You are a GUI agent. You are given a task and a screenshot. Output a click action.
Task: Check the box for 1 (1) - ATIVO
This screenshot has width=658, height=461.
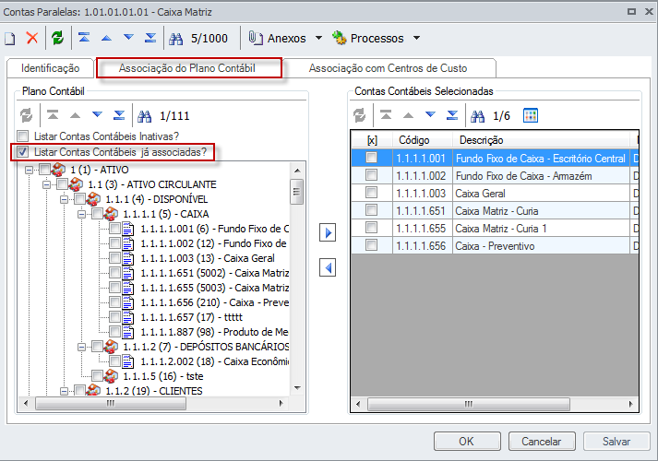click(44, 170)
